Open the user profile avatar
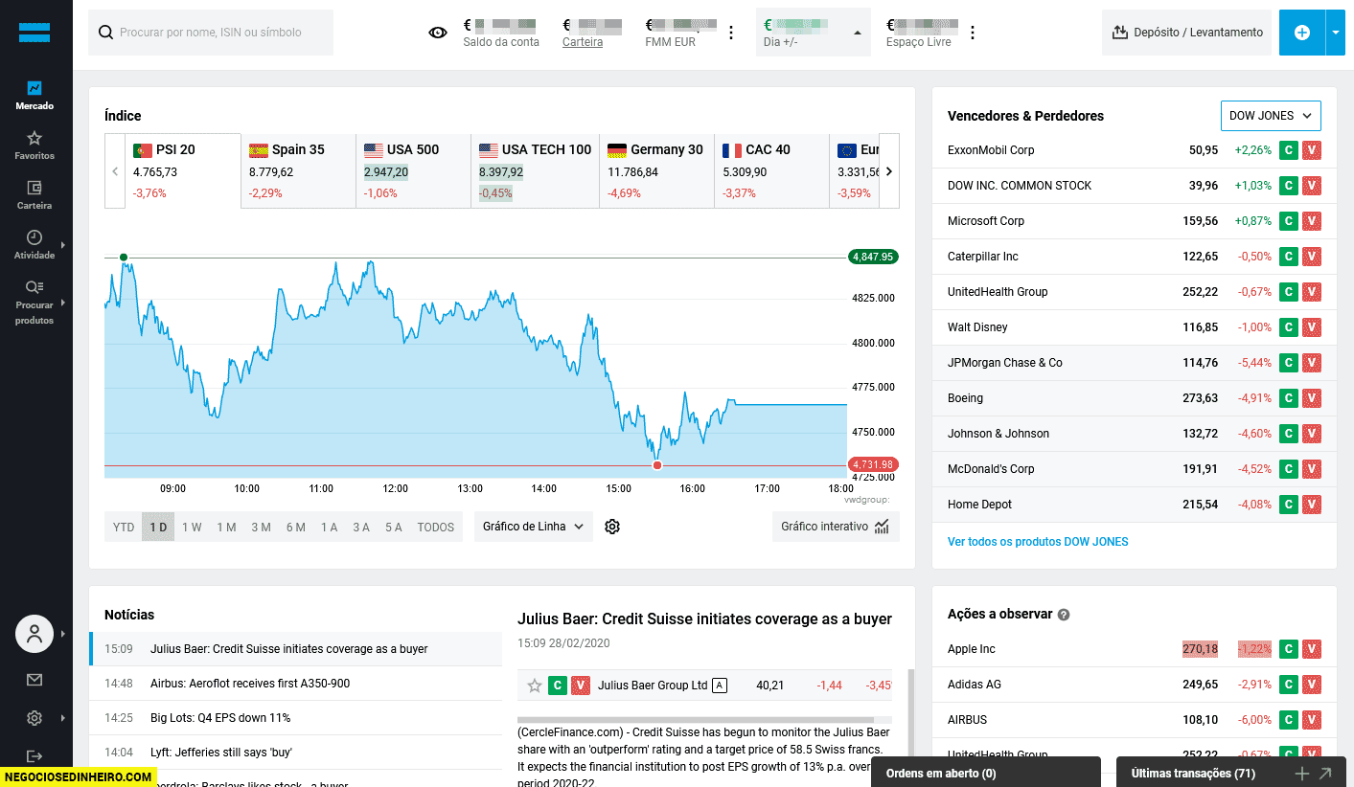Screen dimensions: 1354x787 click(x=34, y=634)
